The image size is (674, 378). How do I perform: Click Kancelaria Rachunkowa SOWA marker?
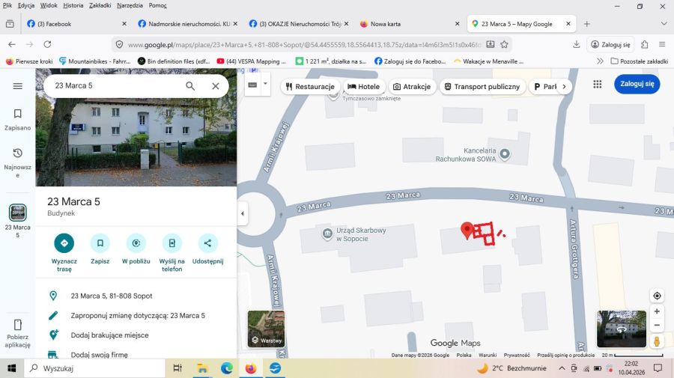pos(505,153)
